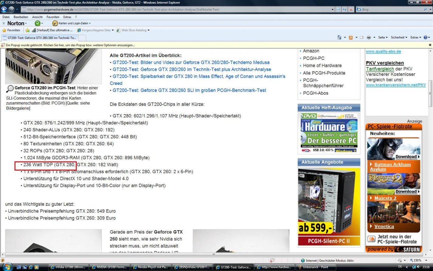Close the popup blocked information bar
The height and width of the screenshot is (271, 433).
point(430,45)
